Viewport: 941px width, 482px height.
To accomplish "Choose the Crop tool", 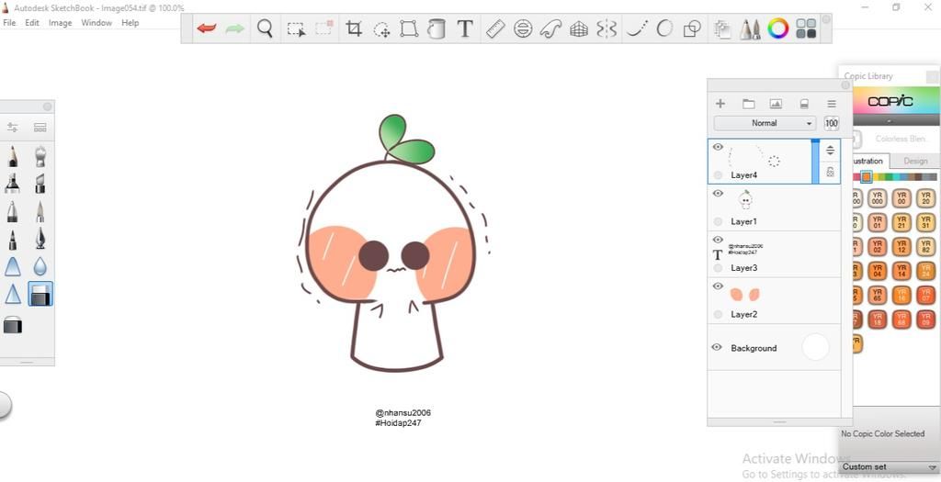I will (x=354, y=28).
